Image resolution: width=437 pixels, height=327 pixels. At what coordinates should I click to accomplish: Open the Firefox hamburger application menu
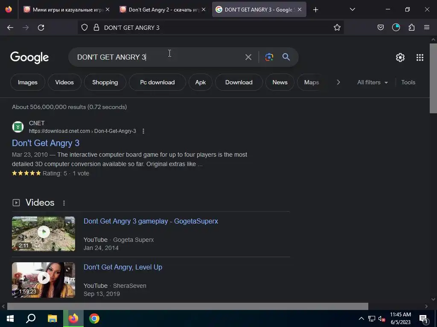pyautogui.click(x=427, y=28)
